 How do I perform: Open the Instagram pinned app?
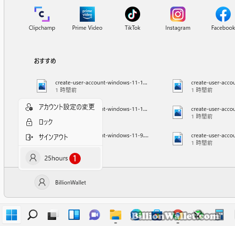click(x=178, y=18)
